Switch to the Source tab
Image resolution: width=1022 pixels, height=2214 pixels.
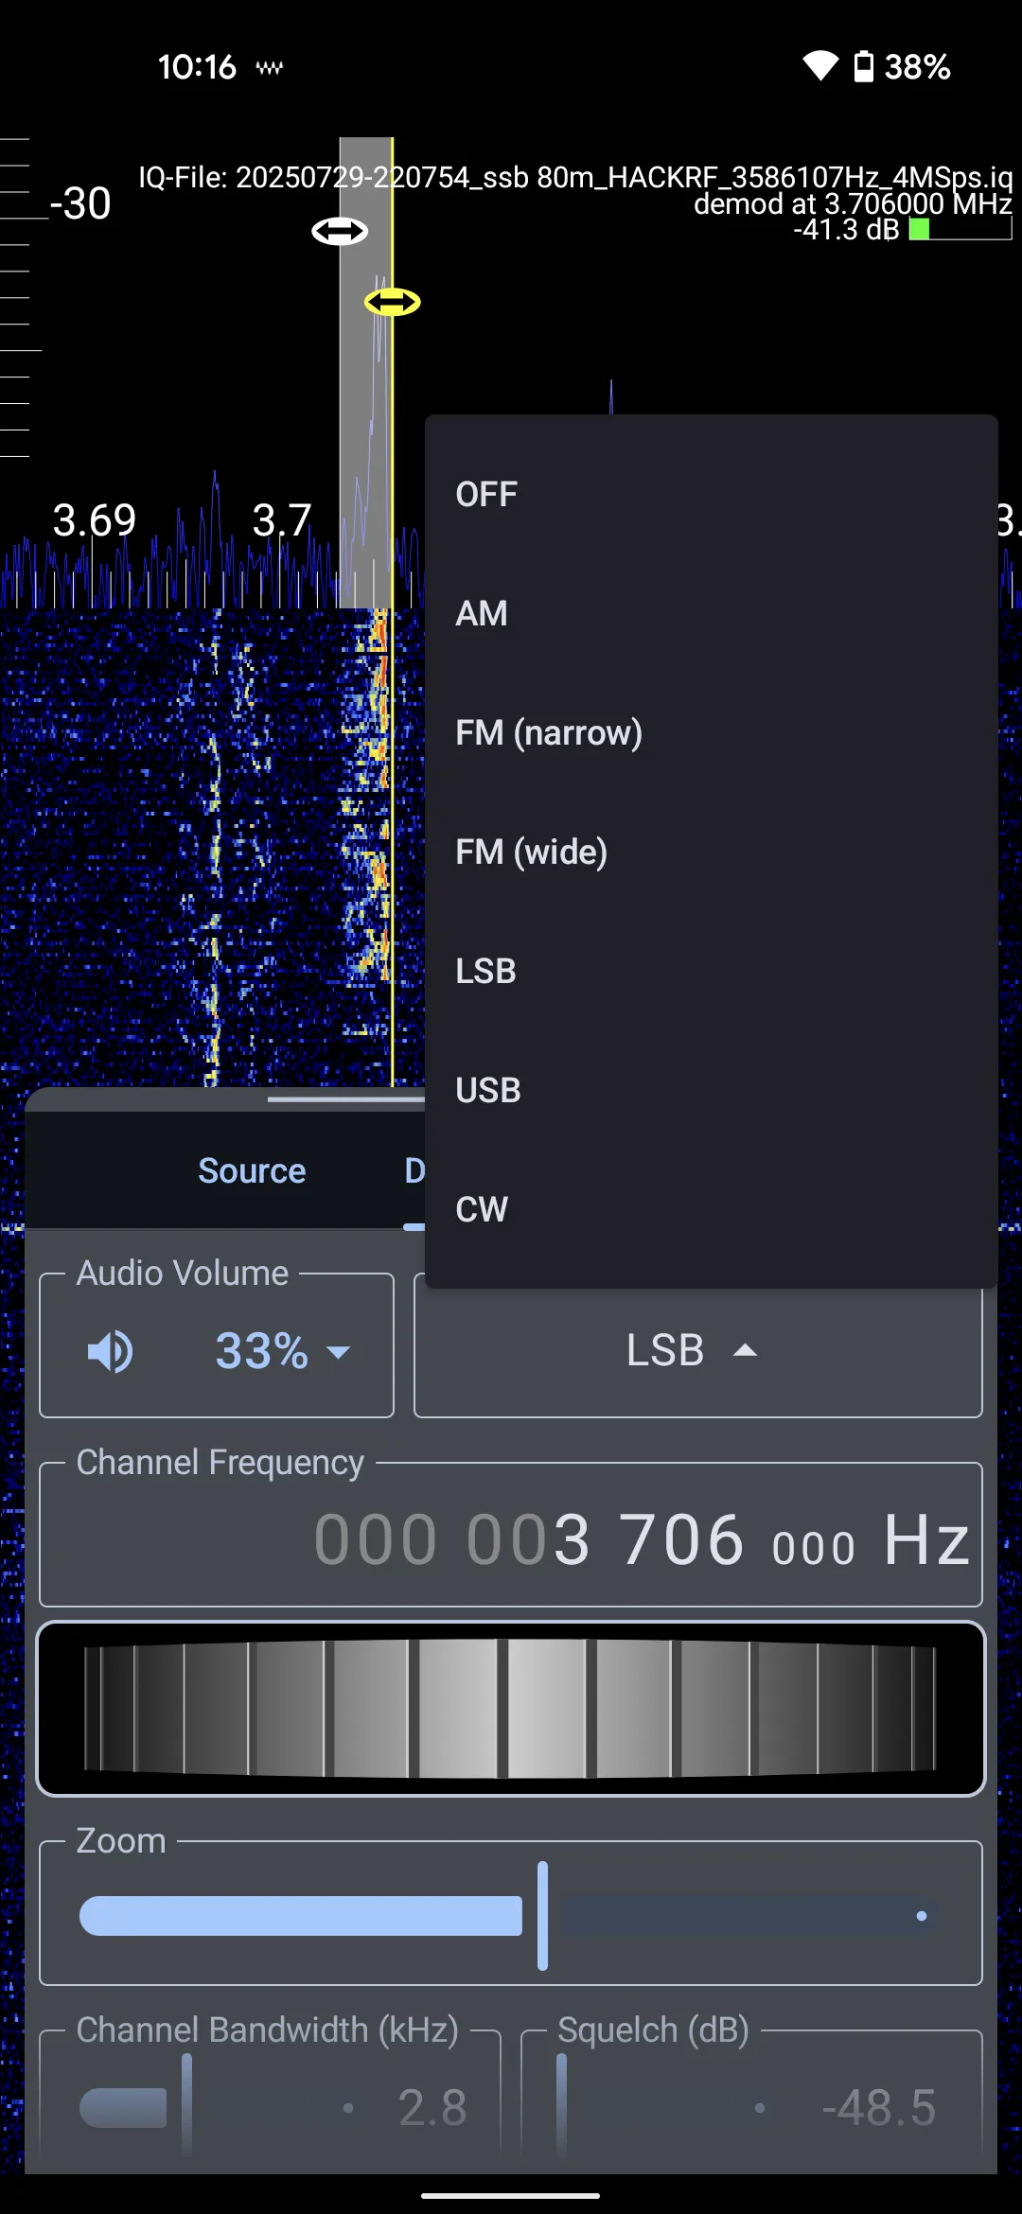point(252,1171)
